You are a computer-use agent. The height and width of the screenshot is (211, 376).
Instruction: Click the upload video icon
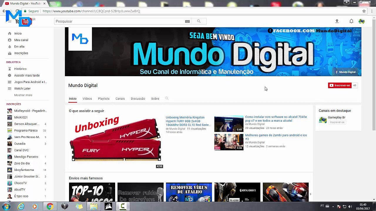(337, 21)
